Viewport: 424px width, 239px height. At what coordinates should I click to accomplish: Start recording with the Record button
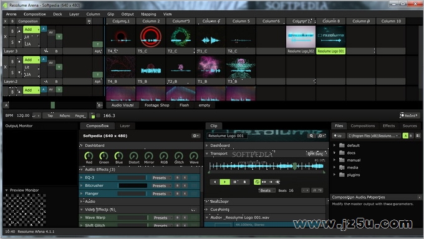[409, 115]
